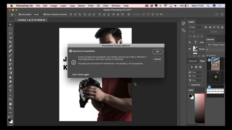
Task: Click the center text paragraph alignment icon
Action: [x=196, y=67]
